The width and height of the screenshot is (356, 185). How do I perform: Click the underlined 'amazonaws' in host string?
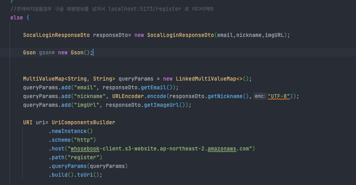(x=222, y=149)
